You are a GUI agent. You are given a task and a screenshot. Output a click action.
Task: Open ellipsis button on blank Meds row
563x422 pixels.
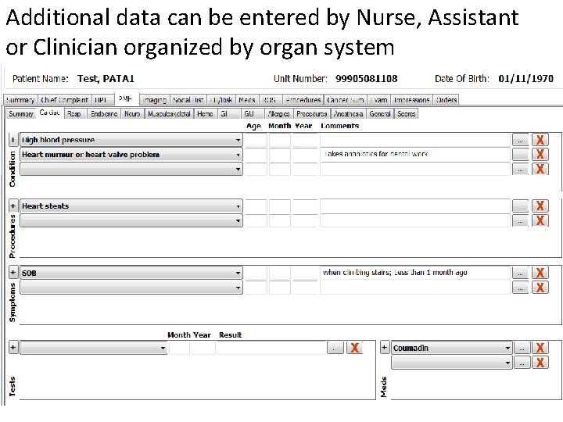click(x=522, y=363)
